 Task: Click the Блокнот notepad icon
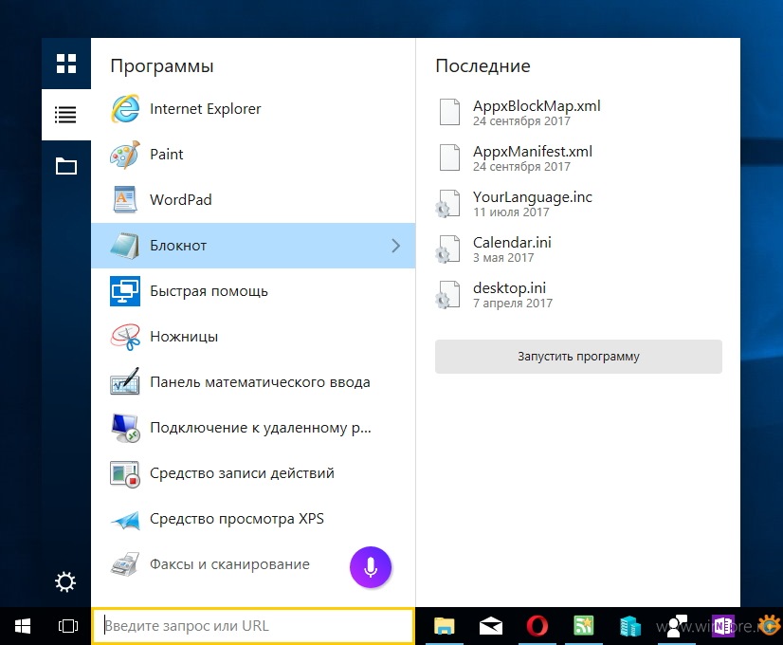[125, 246]
